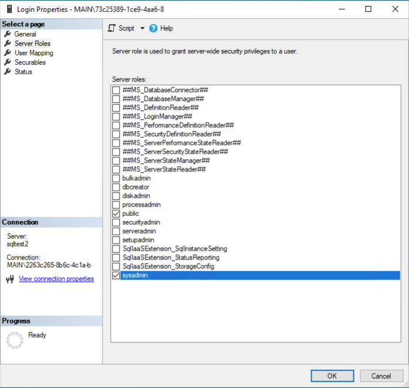
Task: Click the wrench icon beside Securables
Action: [x=8, y=62]
